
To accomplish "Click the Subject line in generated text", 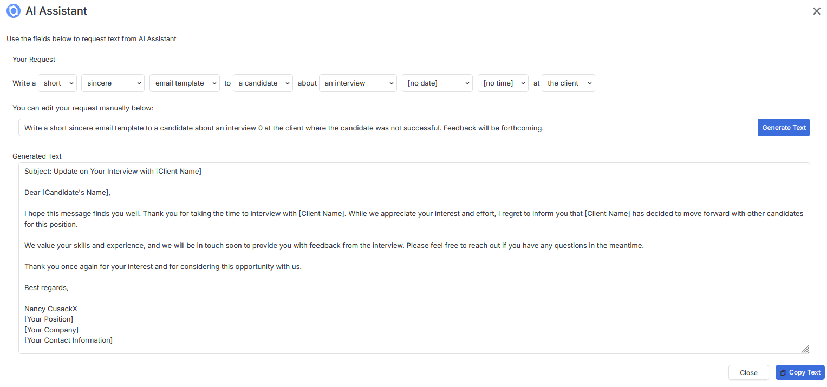I will [113, 172].
